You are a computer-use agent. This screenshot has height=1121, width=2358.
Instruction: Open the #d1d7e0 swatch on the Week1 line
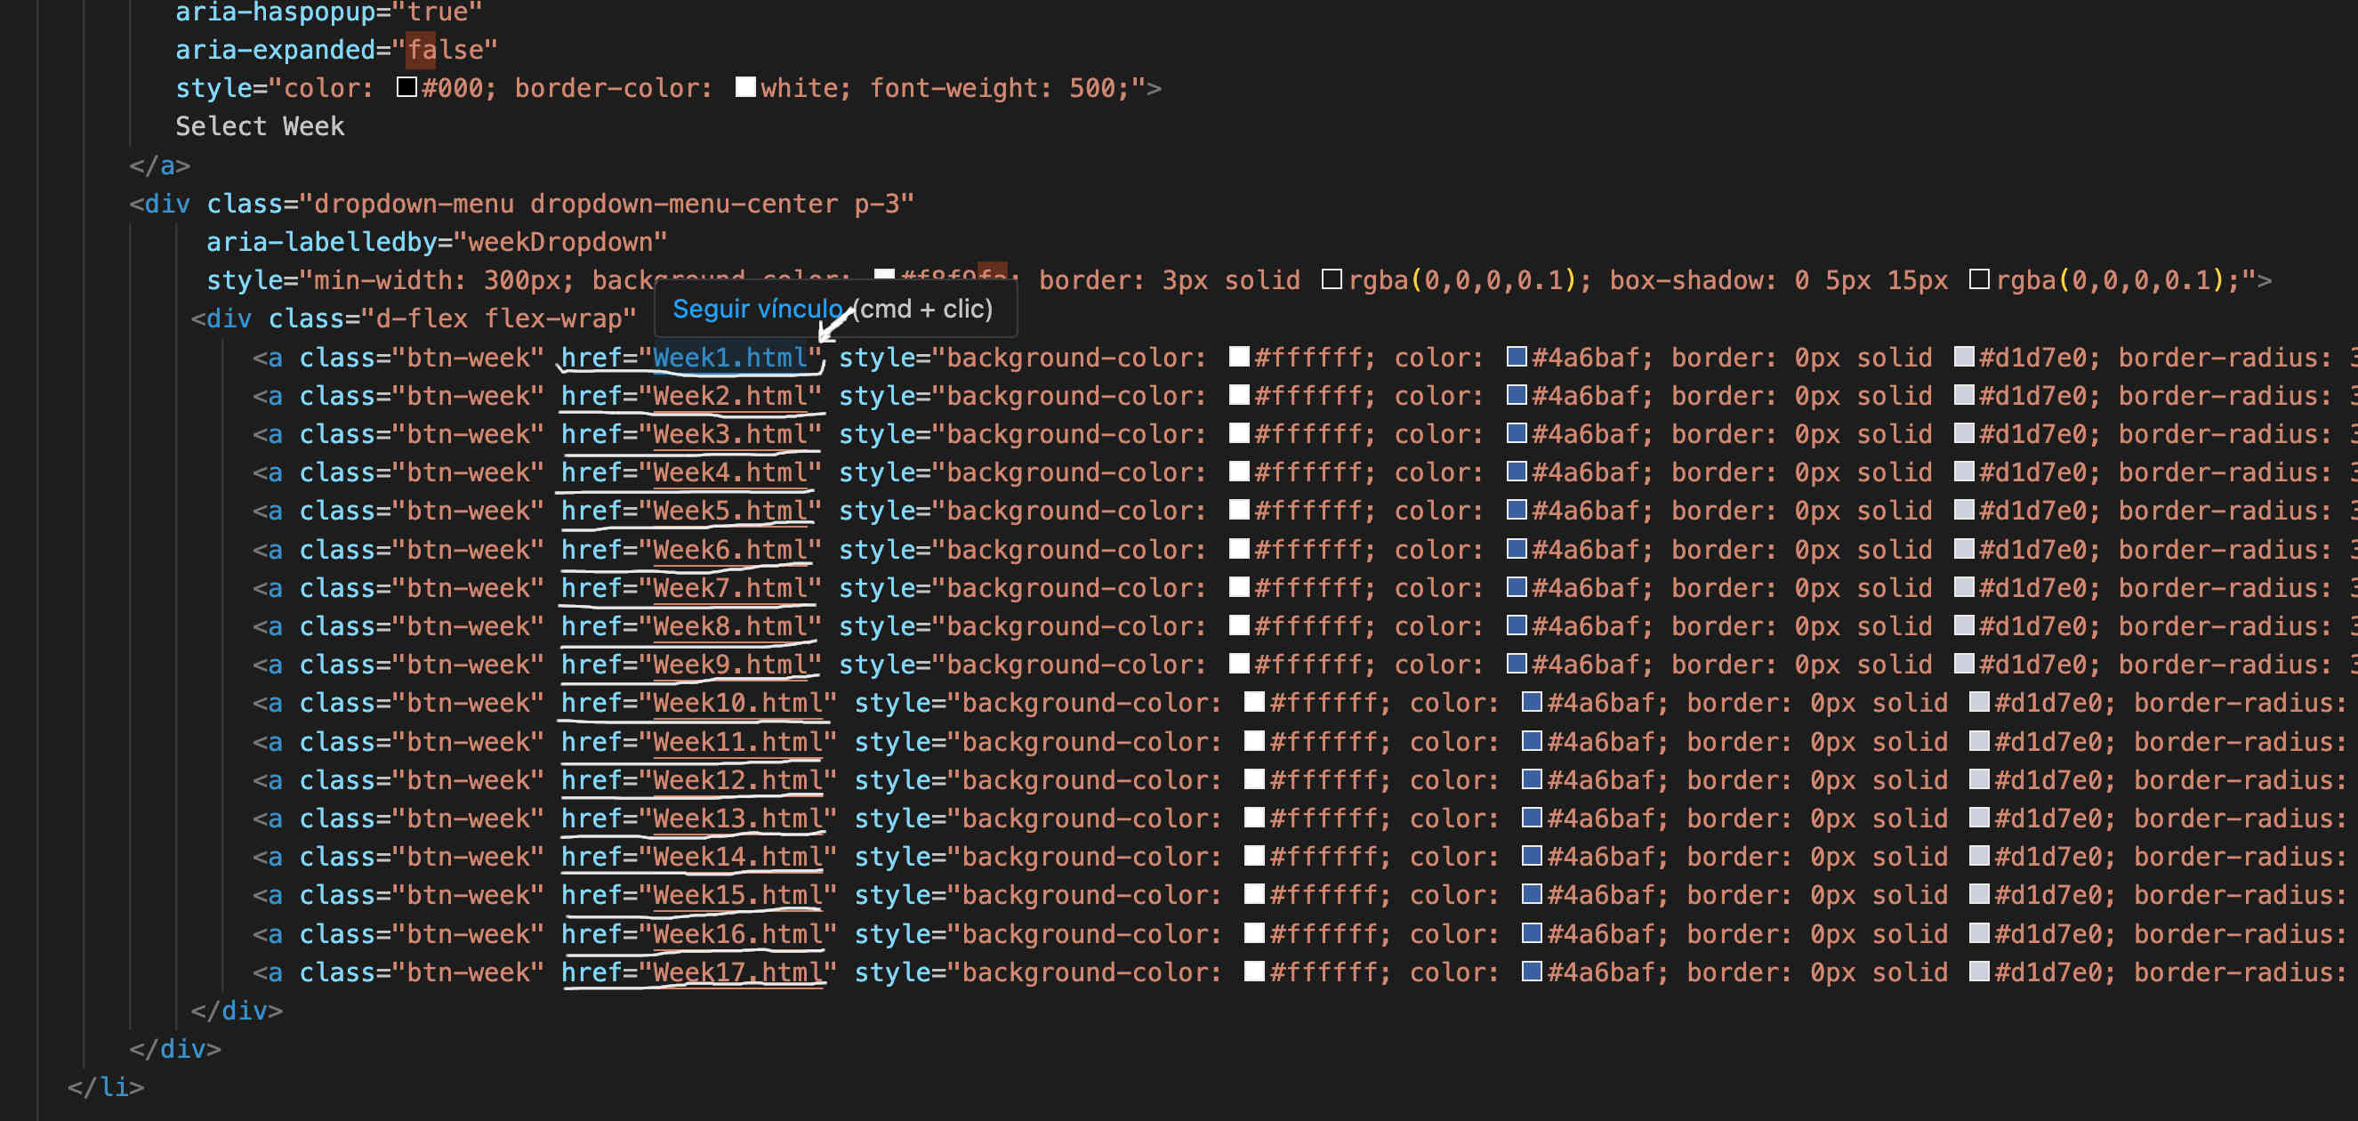1963,356
